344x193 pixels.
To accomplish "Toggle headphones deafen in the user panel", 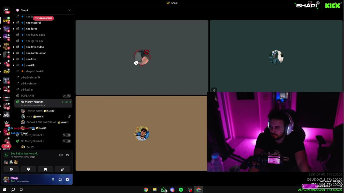I will [x=60, y=180].
